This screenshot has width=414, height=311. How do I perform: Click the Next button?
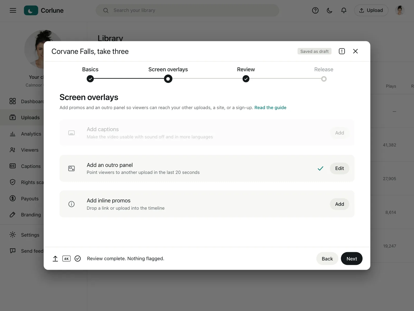(x=352, y=259)
